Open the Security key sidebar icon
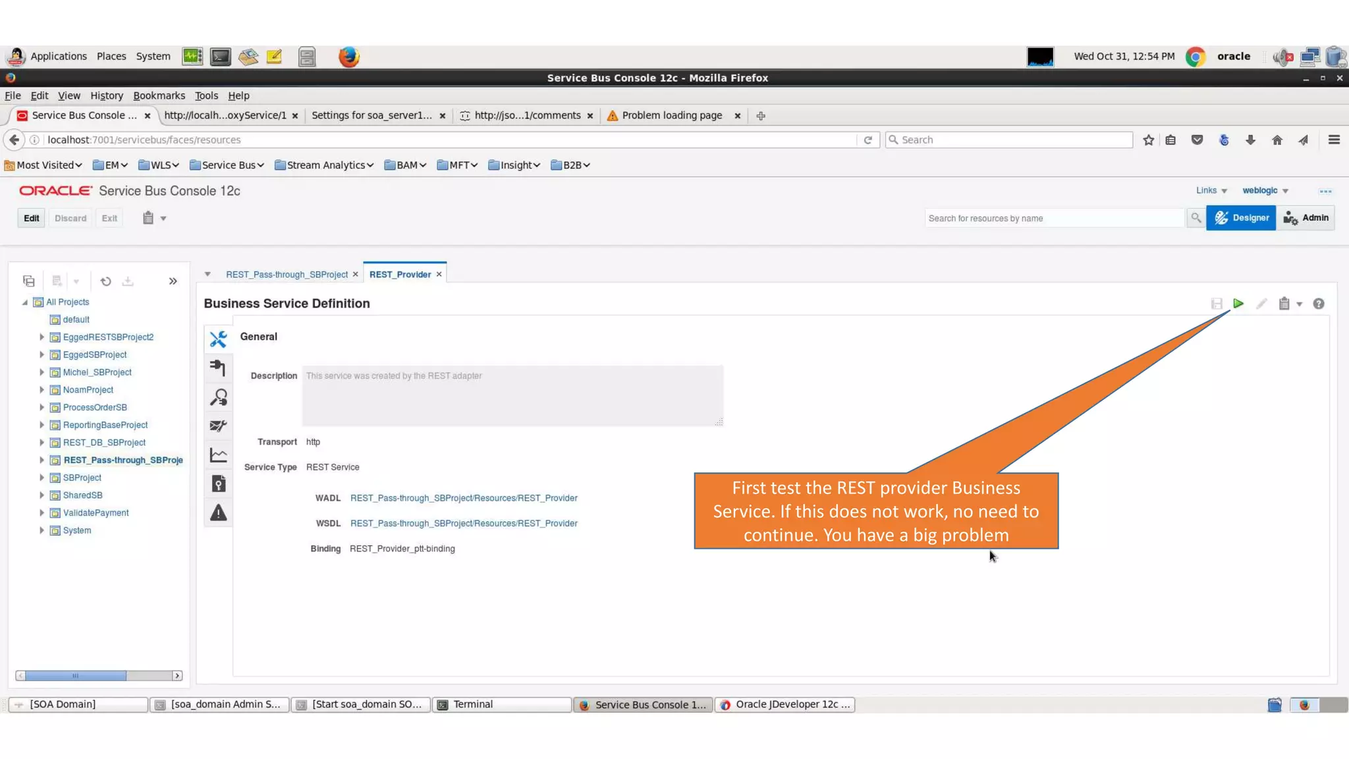The image size is (1349, 759). (x=218, y=484)
